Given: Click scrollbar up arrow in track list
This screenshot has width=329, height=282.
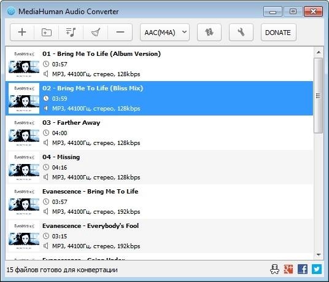Looking at the screenshot, I should coord(319,52).
